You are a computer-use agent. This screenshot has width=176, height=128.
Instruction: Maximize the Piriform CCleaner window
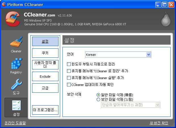pos(165,5)
